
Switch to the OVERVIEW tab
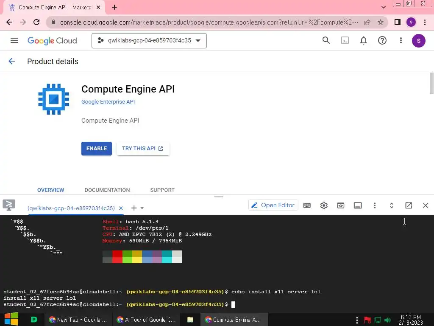(51, 190)
